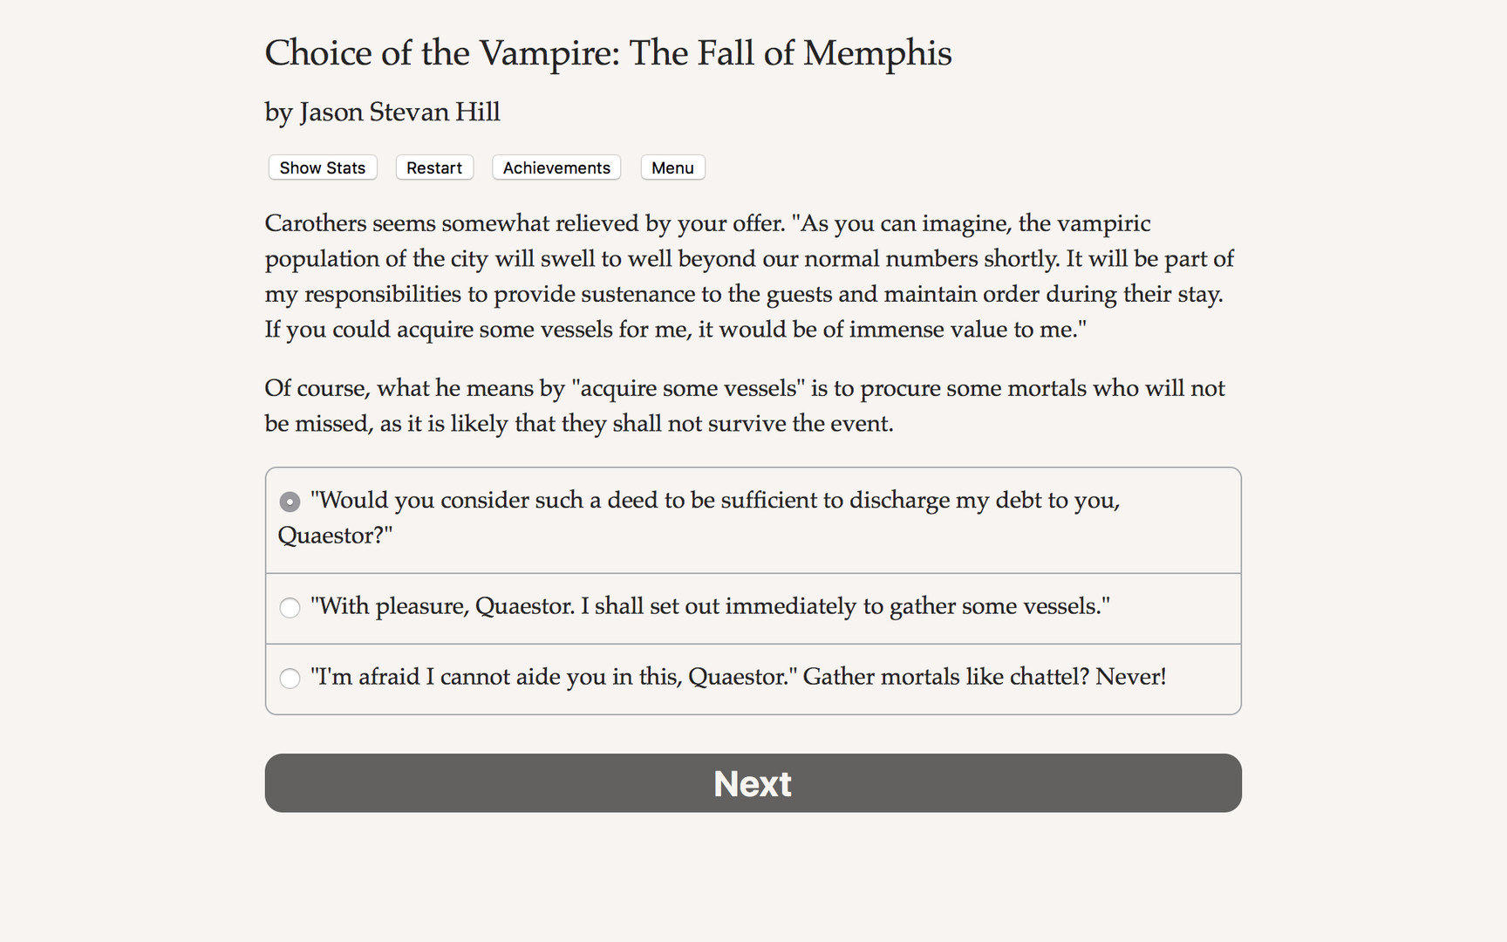Viewport: 1507px width, 942px height.
Task: Activate the Achievements toolbar control
Action: coord(556,167)
